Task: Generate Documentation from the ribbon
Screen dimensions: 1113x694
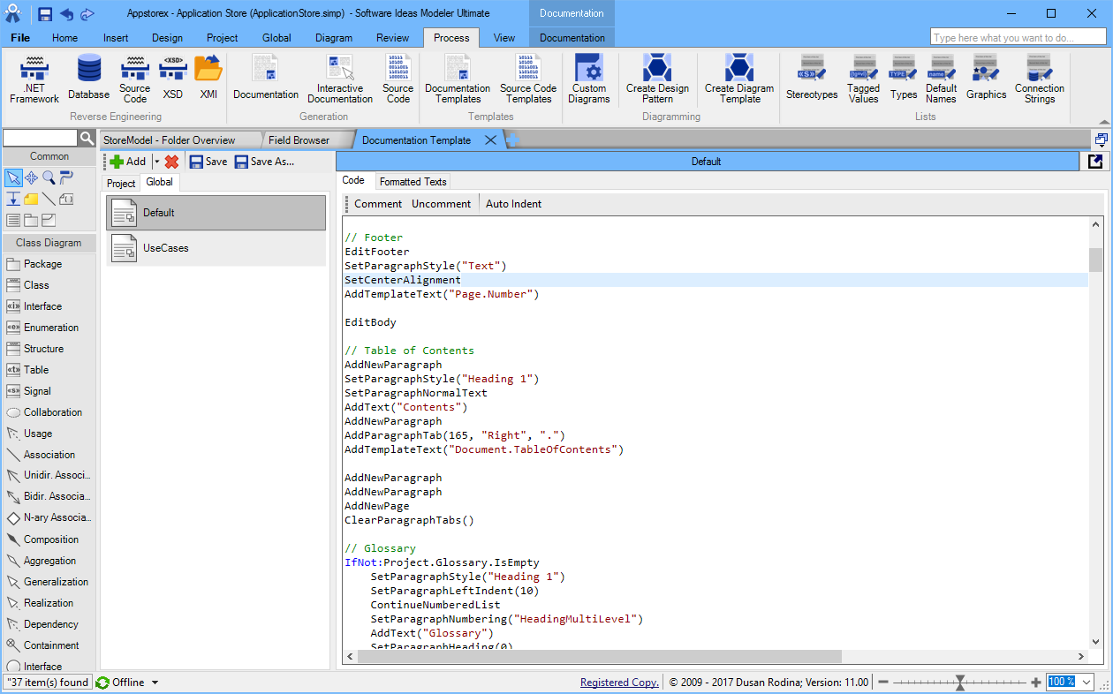Action: [x=266, y=79]
